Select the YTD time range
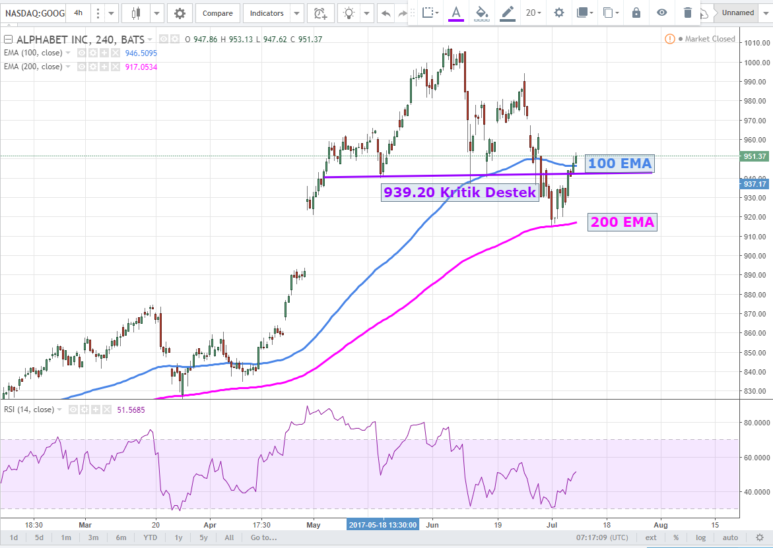This screenshot has height=548, width=773. 150,537
